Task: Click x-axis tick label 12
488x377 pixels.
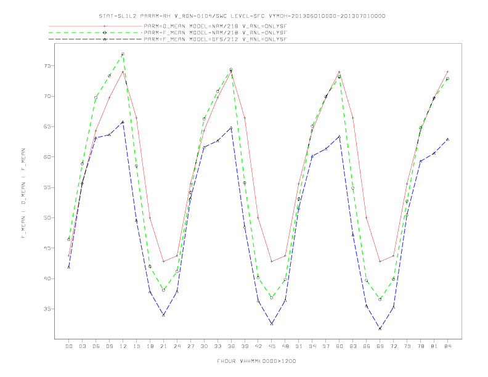Action: tap(123, 346)
